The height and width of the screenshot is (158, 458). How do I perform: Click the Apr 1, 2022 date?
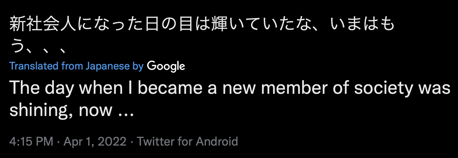pyautogui.click(x=95, y=141)
